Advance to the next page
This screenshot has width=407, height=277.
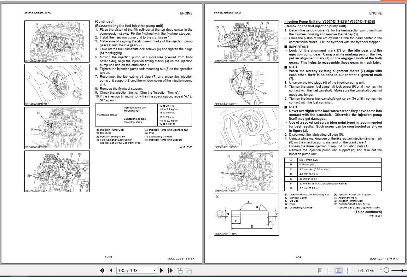161,270
